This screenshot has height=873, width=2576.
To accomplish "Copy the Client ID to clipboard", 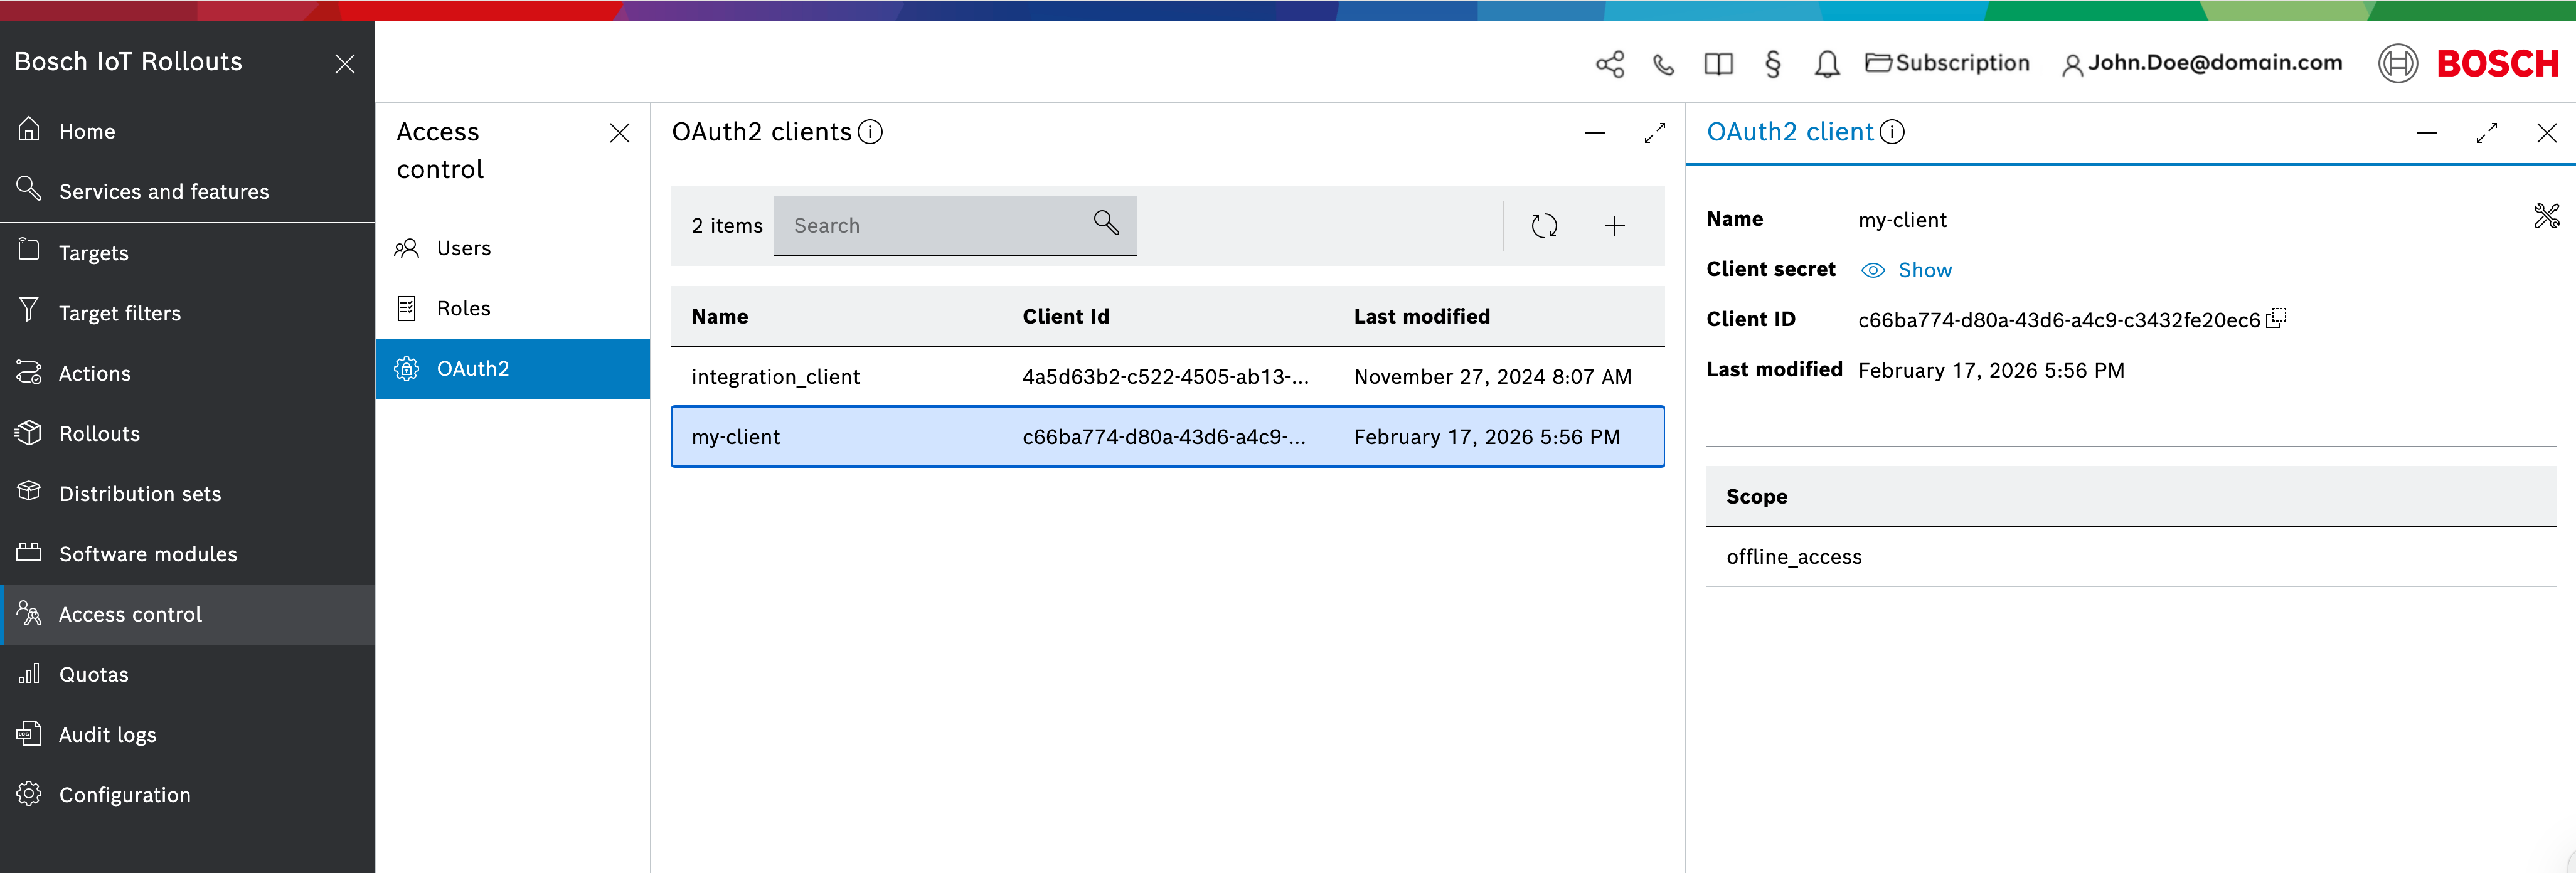I will click(2276, 318).
